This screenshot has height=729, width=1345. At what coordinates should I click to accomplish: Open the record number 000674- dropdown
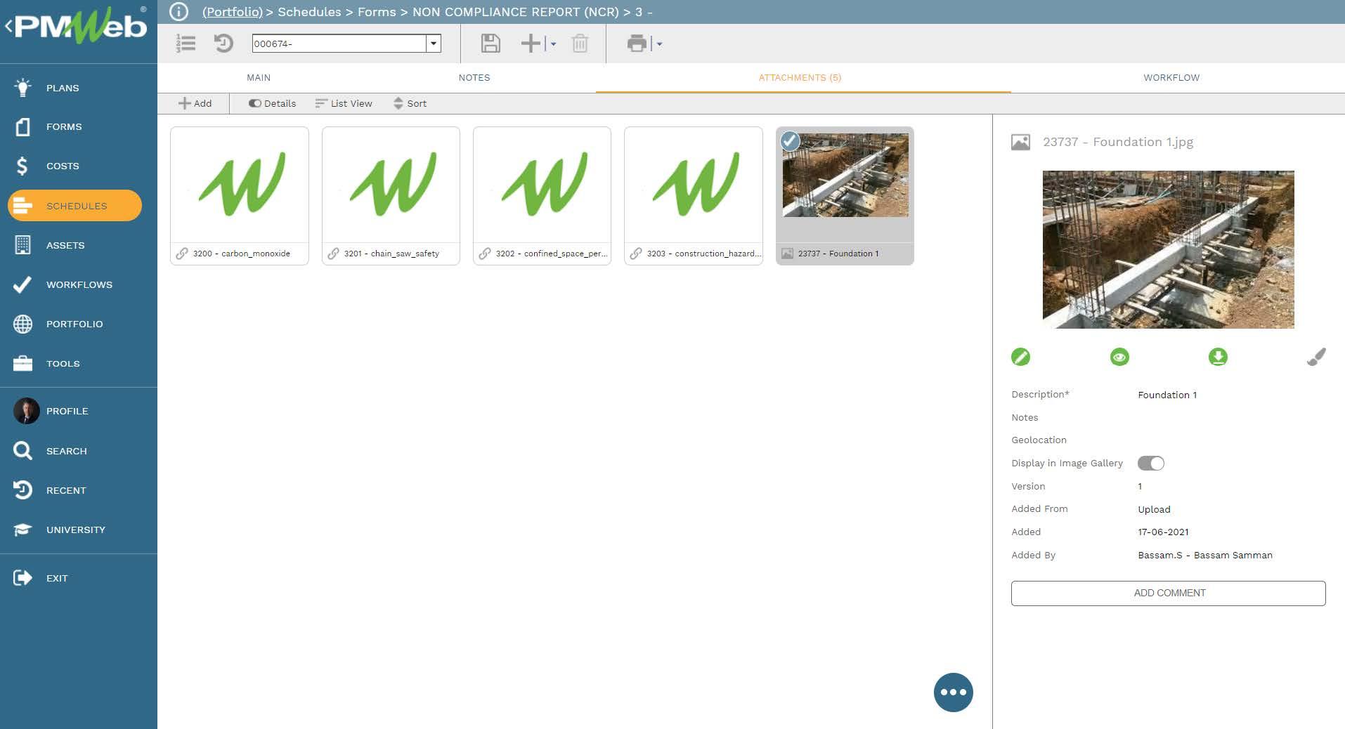click(434, 44)
